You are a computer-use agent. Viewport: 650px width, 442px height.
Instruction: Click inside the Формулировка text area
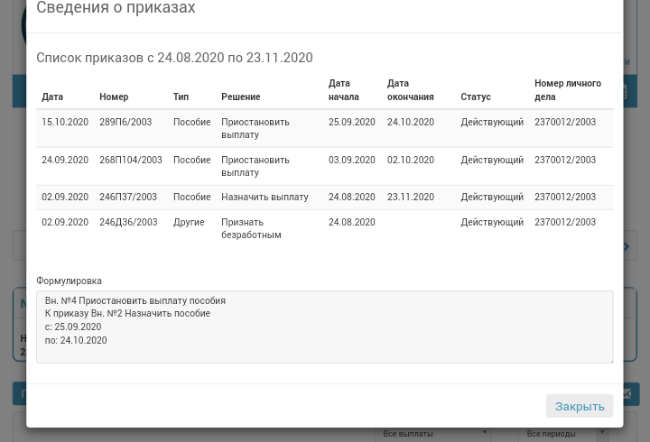coord(324,327)
